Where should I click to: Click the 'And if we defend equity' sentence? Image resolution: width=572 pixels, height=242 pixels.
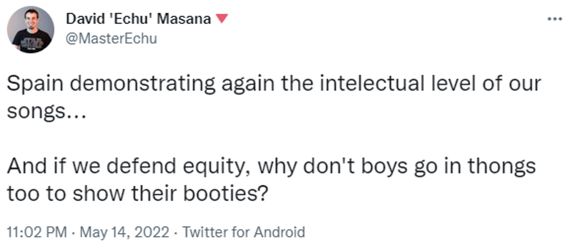(x=128, y=166)
